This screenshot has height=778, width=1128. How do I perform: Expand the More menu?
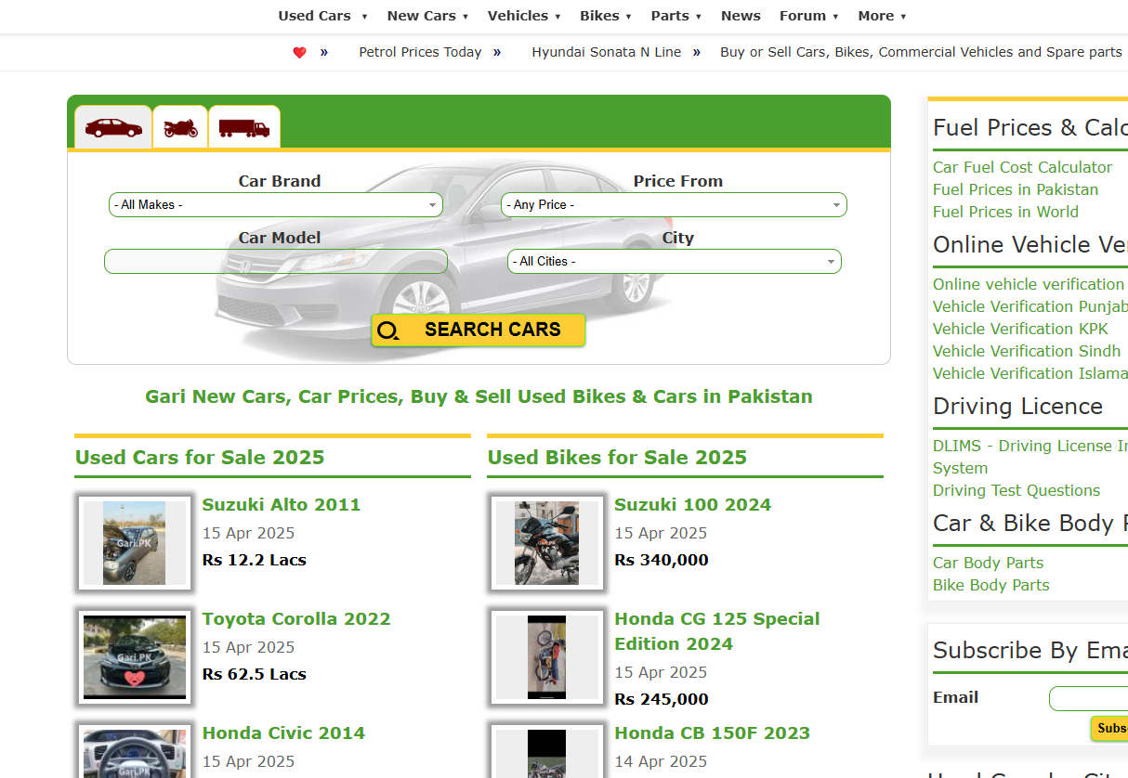pyautogui.click(x=882, y=16)
